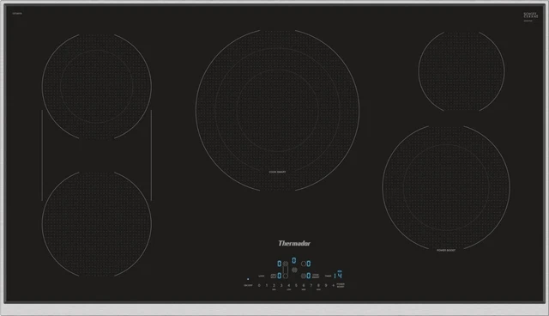Image resolution: width=549 pixels, height=316 pixels.
Task: Tap power level 6 key
Action: [x=304, y=285]
